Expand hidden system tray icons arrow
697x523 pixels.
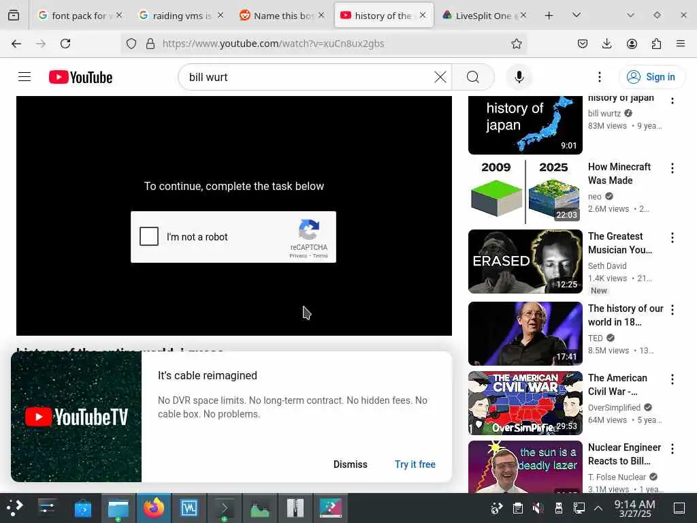pyautogui.click(x=598, y=508)
